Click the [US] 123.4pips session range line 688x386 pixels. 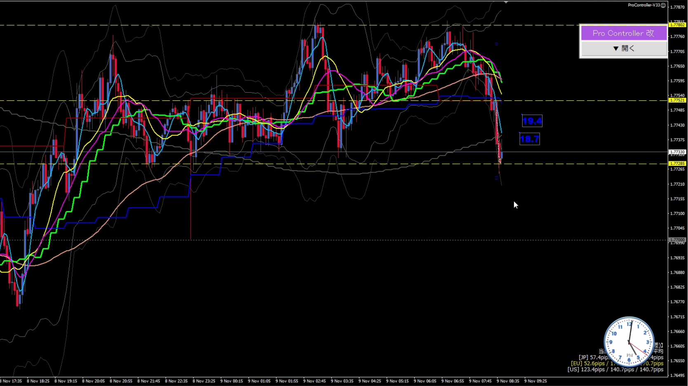pos(615,370)
